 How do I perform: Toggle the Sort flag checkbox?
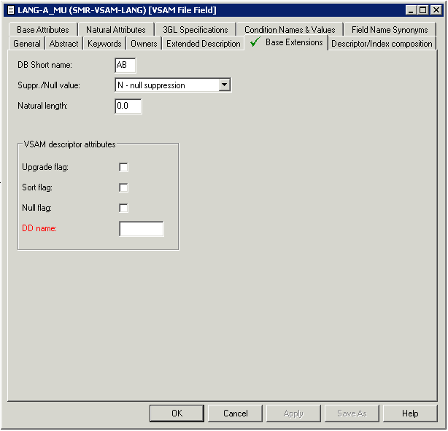pyautogui.click(x=123, y=188)
